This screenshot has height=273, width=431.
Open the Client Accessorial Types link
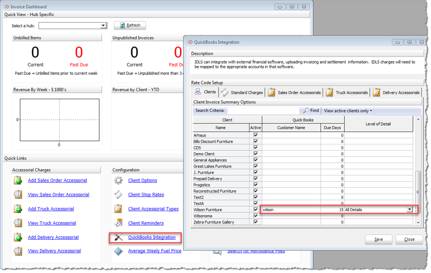154,209
